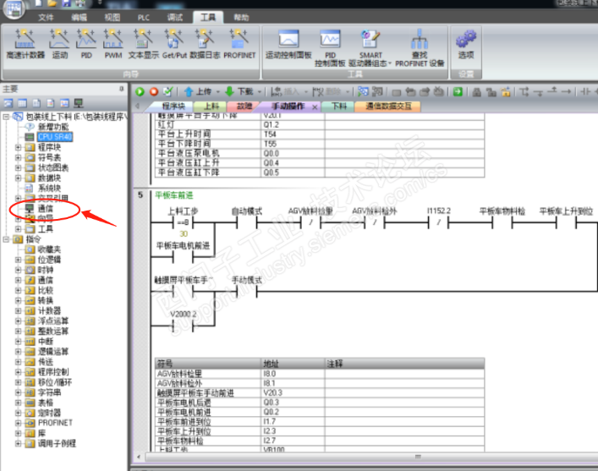Jump to network with green arrow icon

coord(458,91)
